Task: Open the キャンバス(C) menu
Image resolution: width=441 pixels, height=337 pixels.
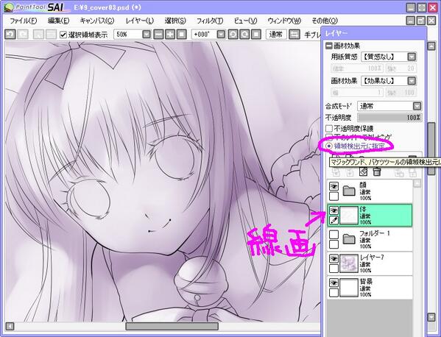Action: [x=96, y=21]
